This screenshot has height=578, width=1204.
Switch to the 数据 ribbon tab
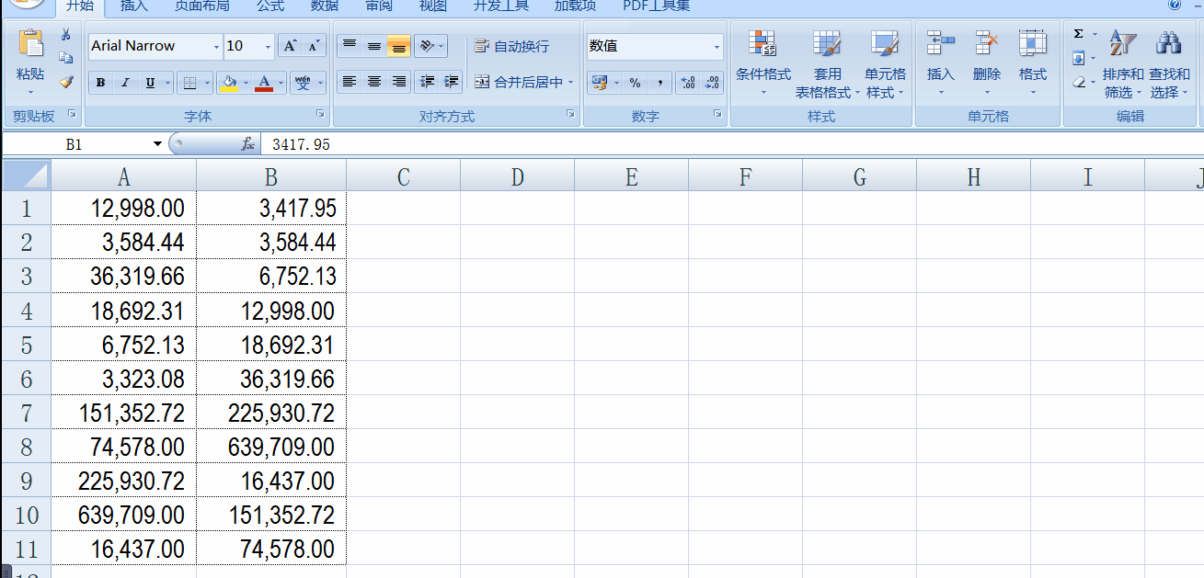(324, 6)
